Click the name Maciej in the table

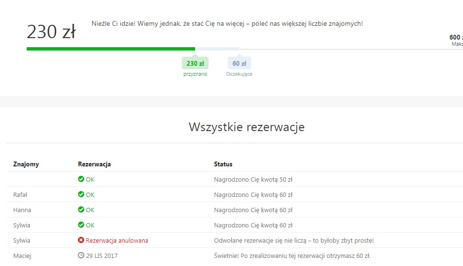[22, 256]
